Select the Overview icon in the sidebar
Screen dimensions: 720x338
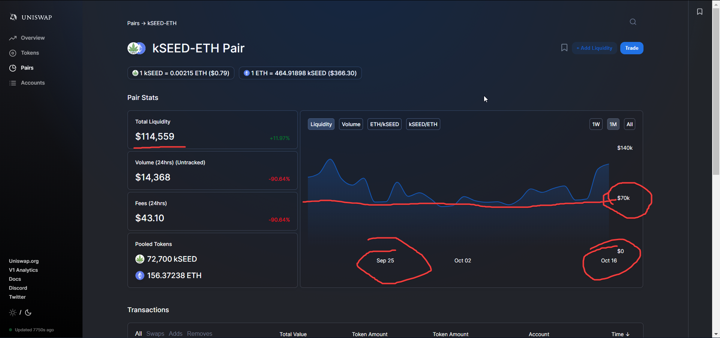13,38
